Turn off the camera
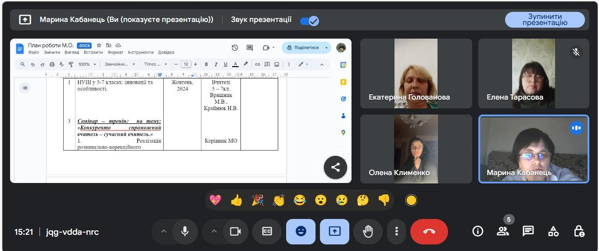Screen dimensions: 599x251 point(236,232)
